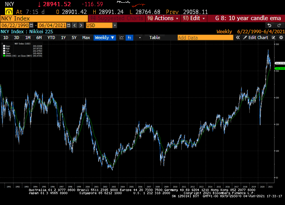285x205 pixels.
Task: Open chart type dropdown arrow
Action: click(x=140, y=38)
